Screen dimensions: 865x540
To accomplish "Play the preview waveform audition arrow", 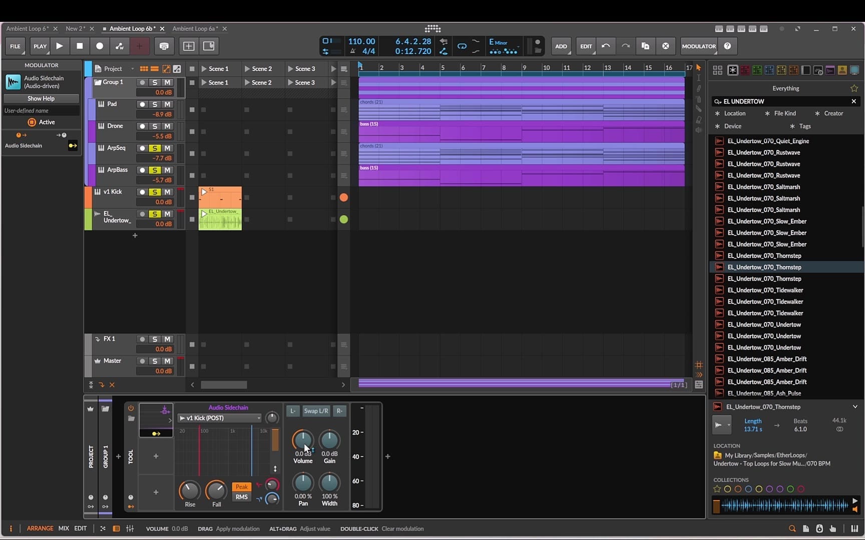I will 854,501.
